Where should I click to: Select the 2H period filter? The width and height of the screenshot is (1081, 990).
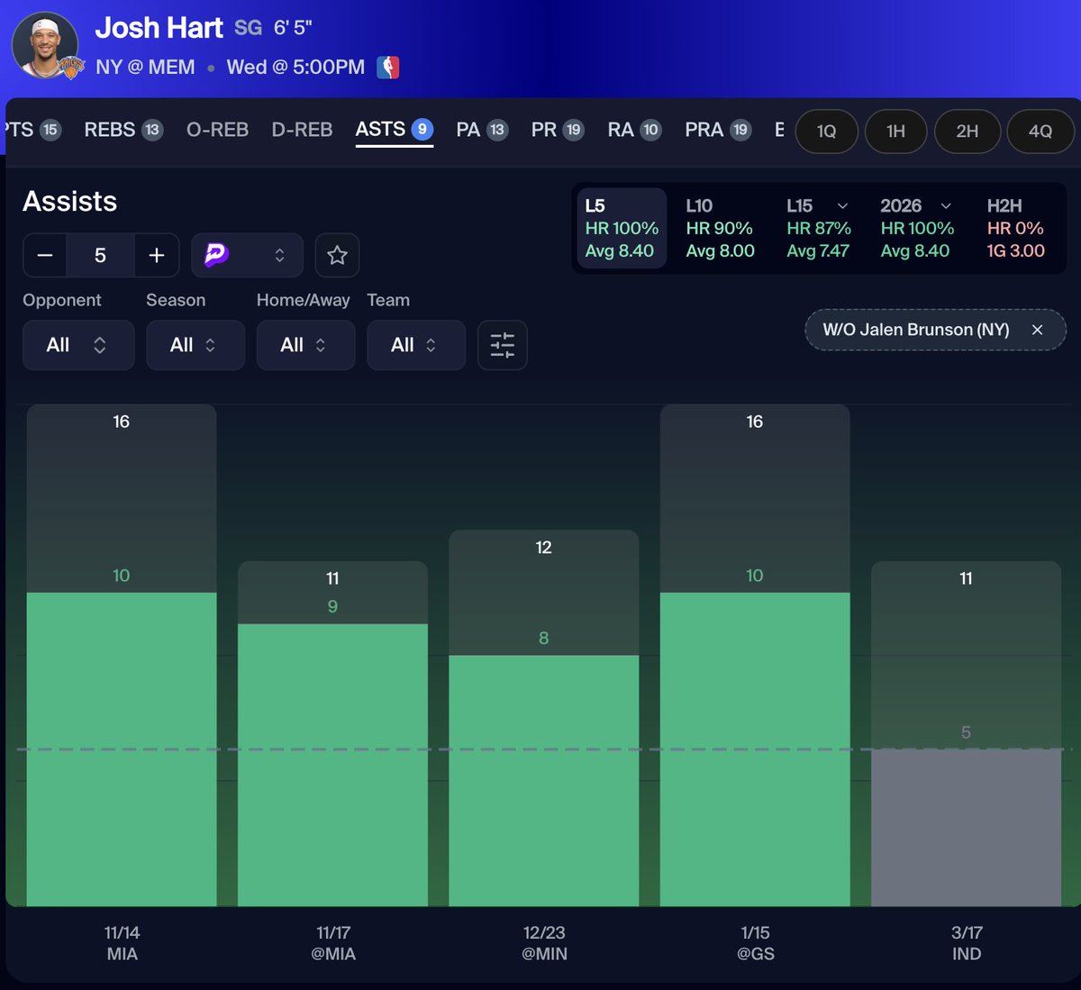[x=967, y=132]
